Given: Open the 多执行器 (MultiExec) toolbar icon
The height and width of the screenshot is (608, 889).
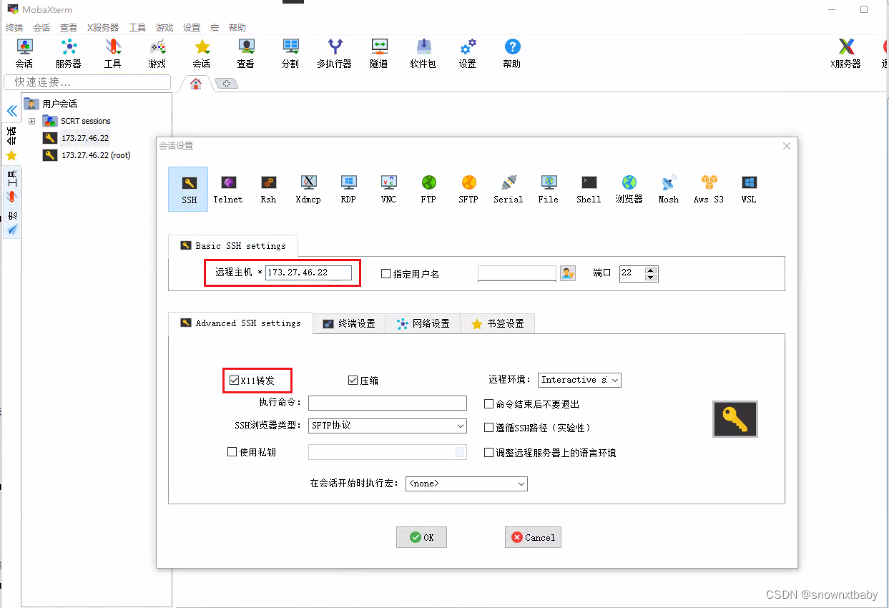Looking at the screenshot, I should 335,54.
